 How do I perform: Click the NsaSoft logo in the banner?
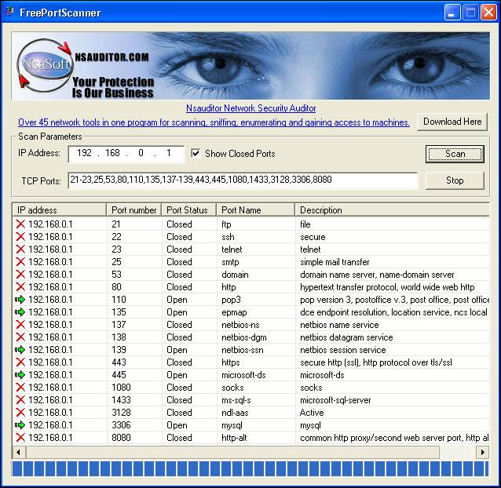click(42, 67)
